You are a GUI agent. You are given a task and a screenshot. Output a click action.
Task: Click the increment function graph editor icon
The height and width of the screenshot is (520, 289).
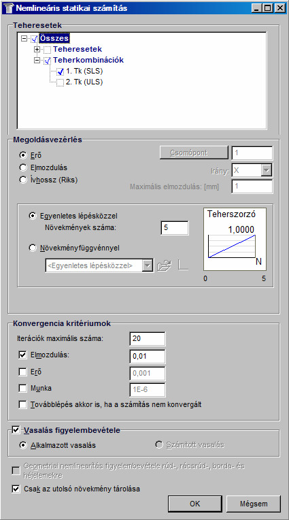tap(184, 265)
